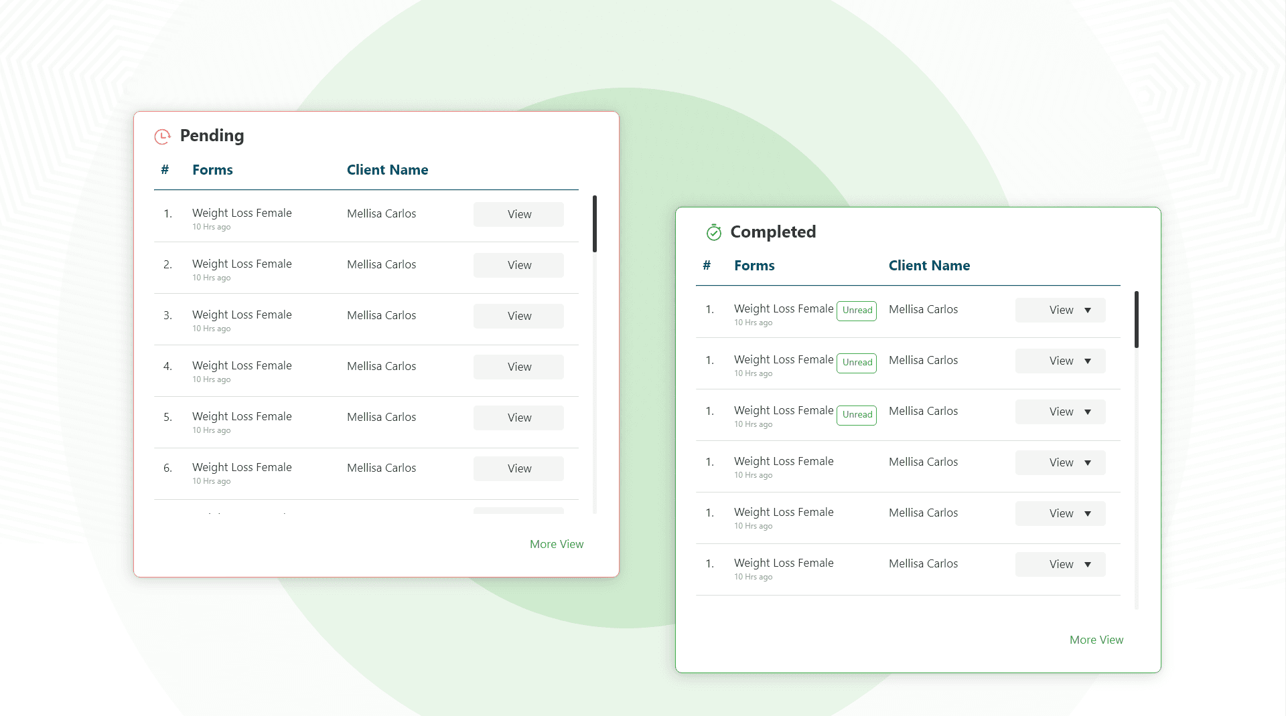Expand View dropdown in the first Completed row

(x=1060, y=310)
